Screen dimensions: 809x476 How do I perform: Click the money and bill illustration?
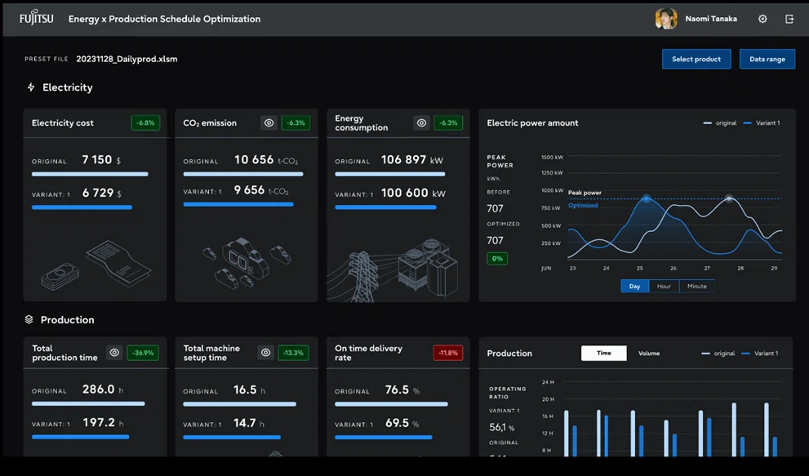96,265
